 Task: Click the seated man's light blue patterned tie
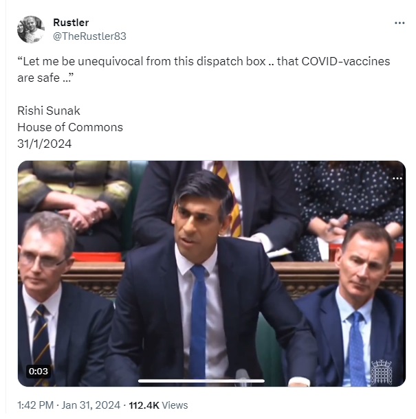[x=357, y=349]
